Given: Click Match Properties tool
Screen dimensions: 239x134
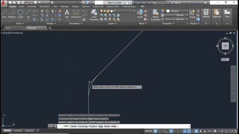Looking at the screenshot, I should point(155,15).
